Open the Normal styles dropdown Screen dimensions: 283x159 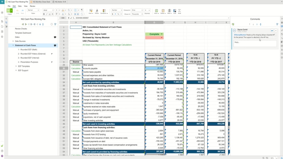pos(33,10)
